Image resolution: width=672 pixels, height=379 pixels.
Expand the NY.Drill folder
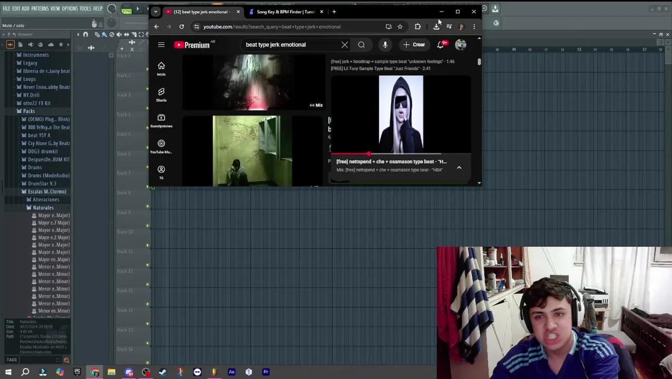point(28,95)
